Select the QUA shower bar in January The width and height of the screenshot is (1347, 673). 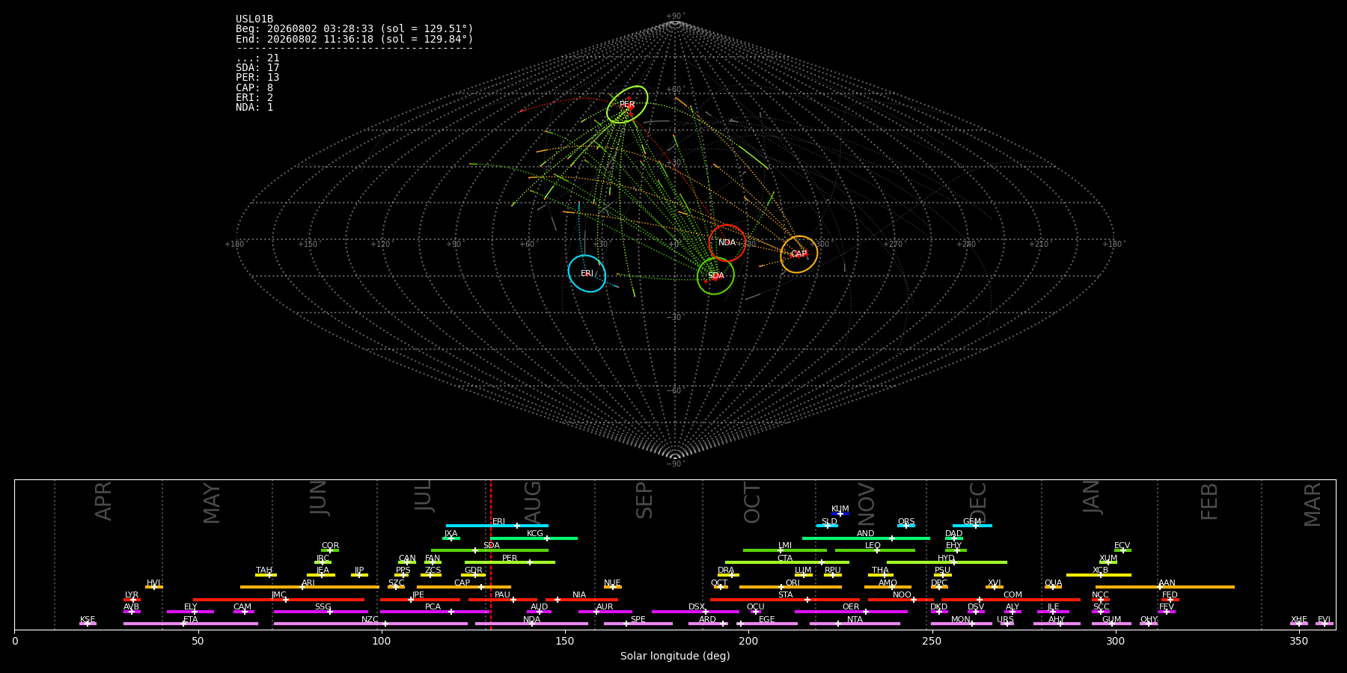click(x=1053, y=587)
